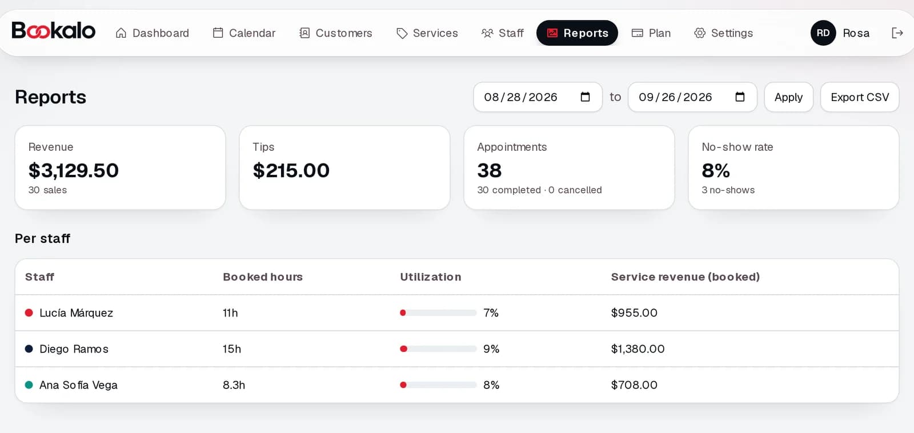Viewport: 914px width, 433px height.
Task: Click Diego Ramos navy color dot
Action: pyautogui.click(x=29, y=348)
